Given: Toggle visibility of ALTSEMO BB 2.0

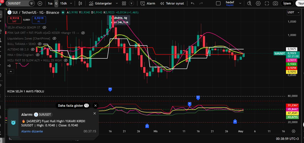Looking at the screenshot, I should coord(33,49).
